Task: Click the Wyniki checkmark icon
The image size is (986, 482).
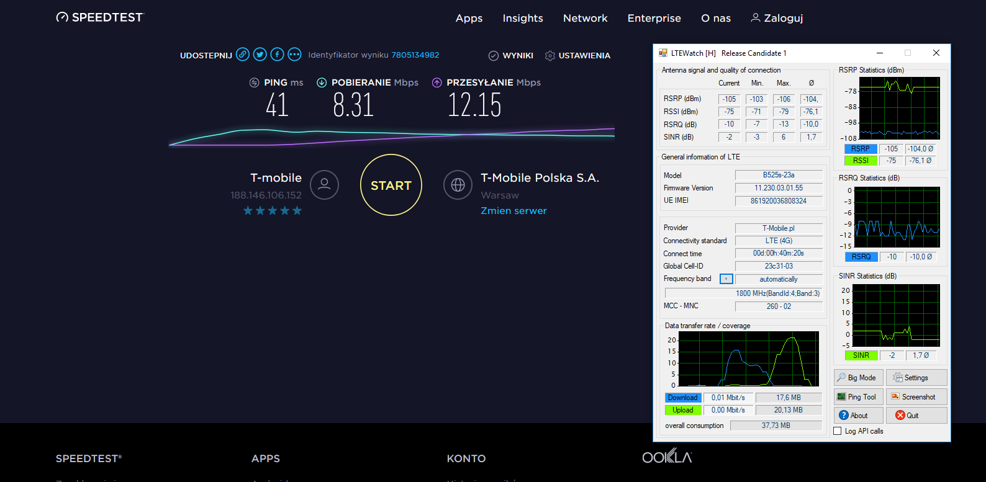Action: [494, 56]
